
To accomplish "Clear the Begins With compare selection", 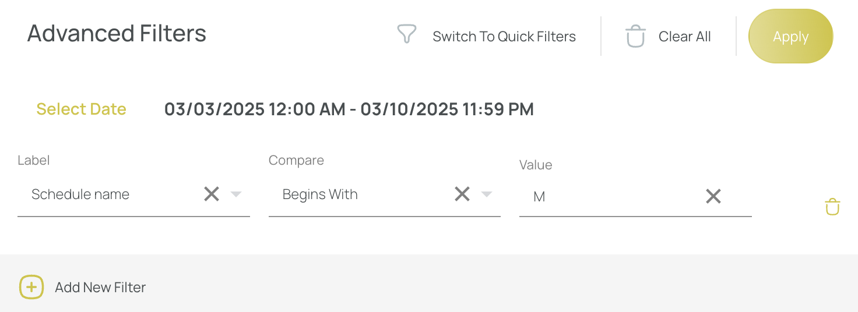I will (462, 194).
